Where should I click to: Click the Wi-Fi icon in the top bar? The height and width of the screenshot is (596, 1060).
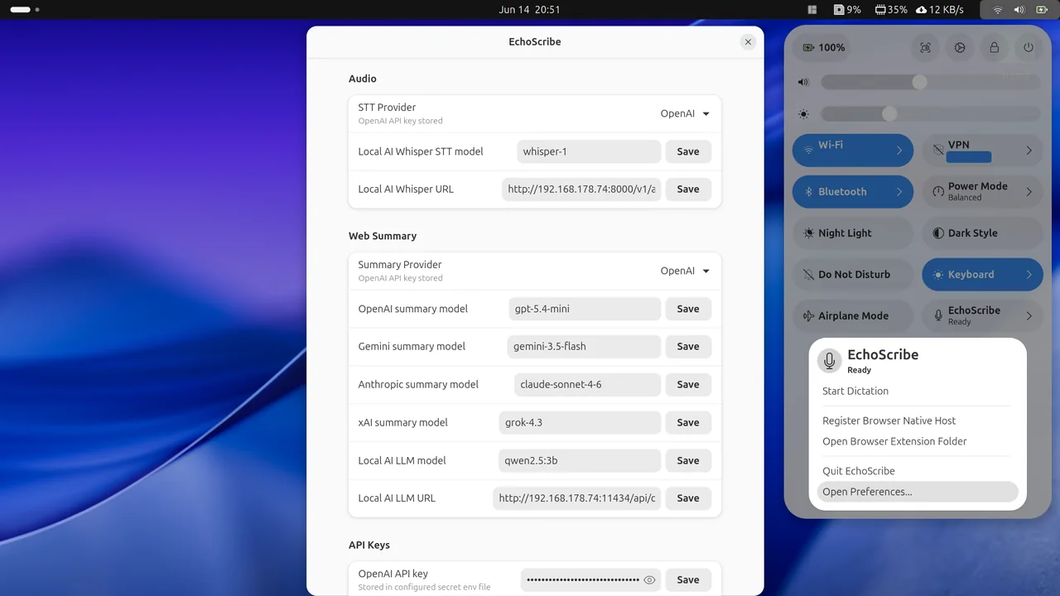998,10
